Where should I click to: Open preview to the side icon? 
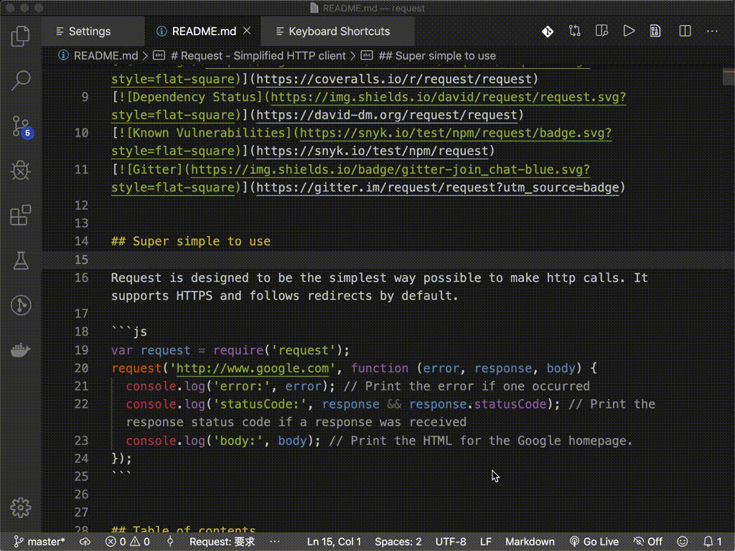[601, 32]
